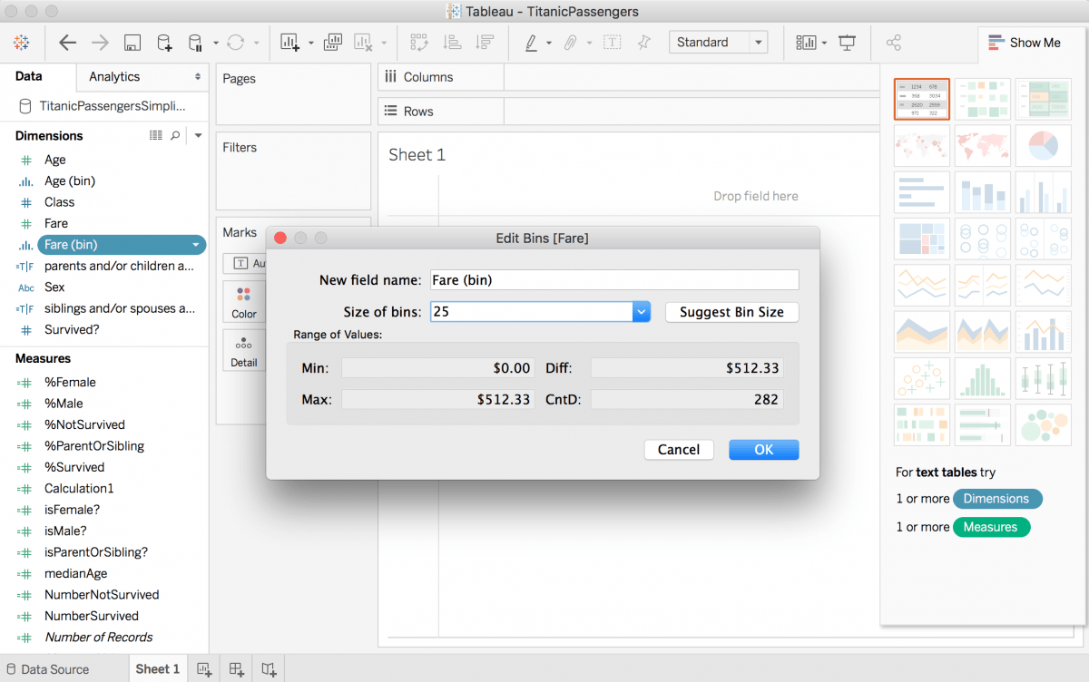1089x682 pixels.
Task: Switch to the Analytics tab
Action: tap(114, 77)
